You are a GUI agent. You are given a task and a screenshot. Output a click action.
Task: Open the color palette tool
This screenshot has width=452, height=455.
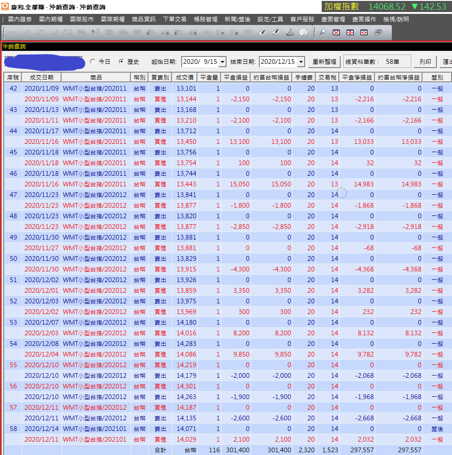point(304,32)
